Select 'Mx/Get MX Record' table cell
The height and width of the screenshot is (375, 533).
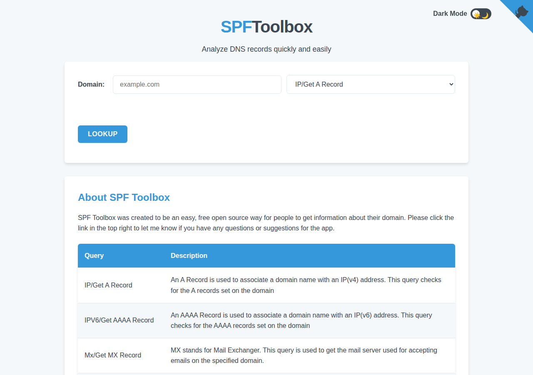coord(121,355)
